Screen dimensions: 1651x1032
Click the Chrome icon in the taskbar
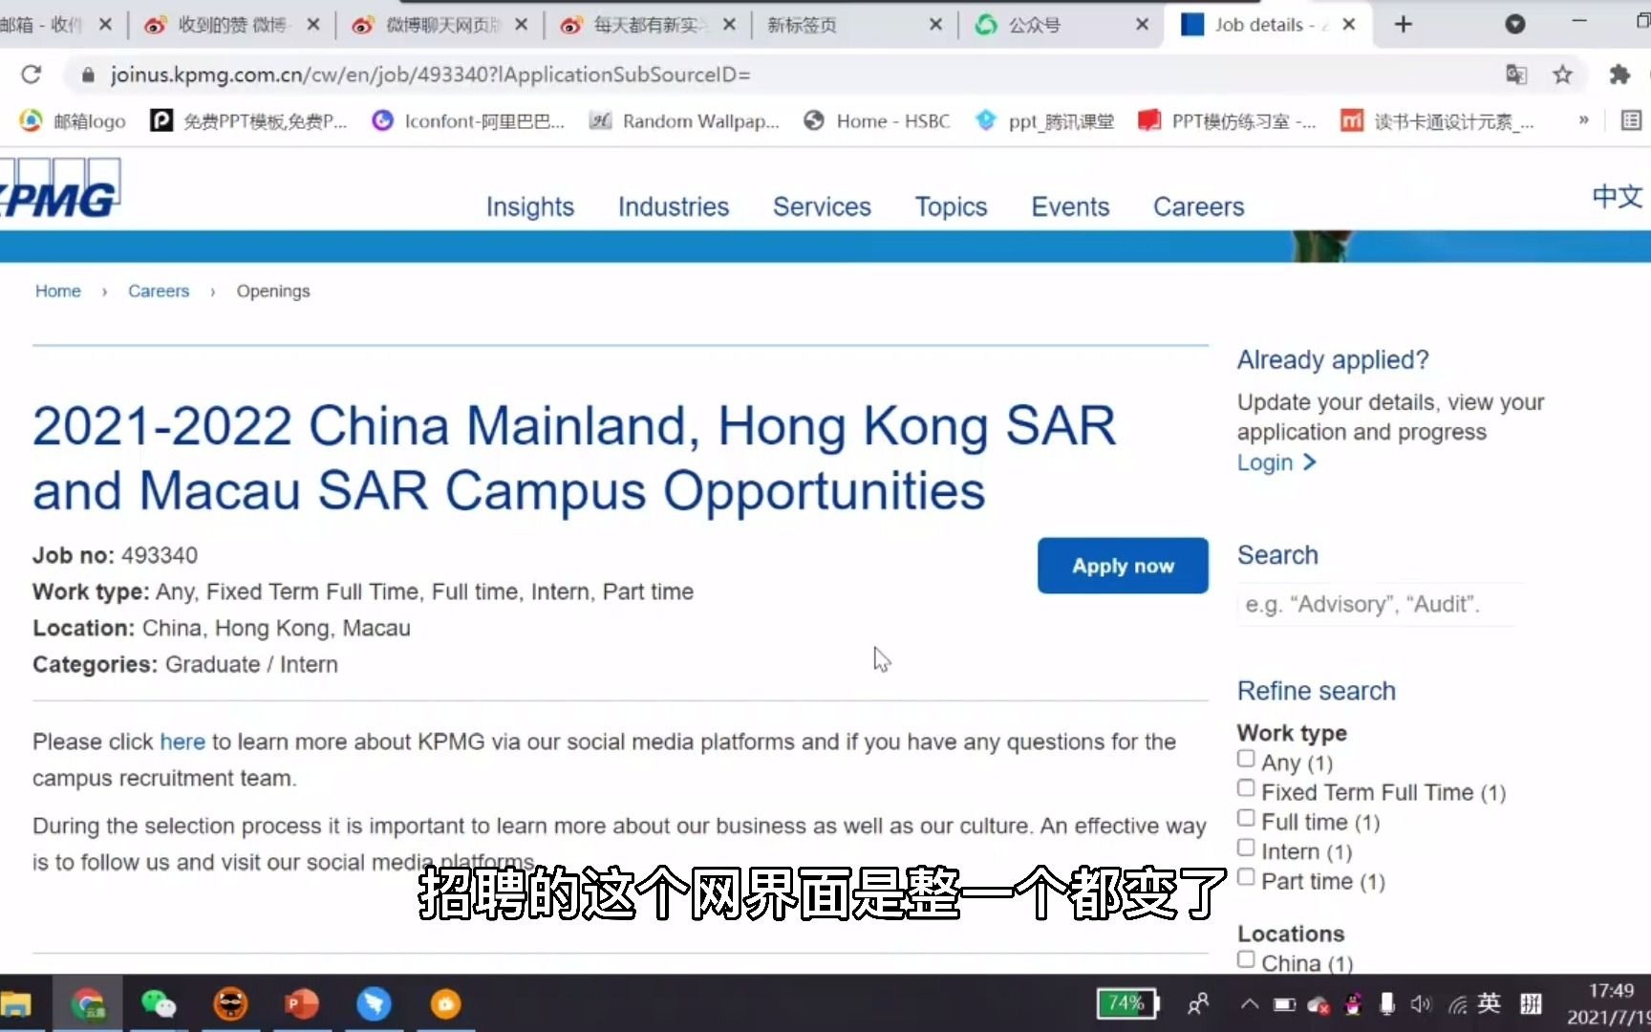tap(87, 1004)
